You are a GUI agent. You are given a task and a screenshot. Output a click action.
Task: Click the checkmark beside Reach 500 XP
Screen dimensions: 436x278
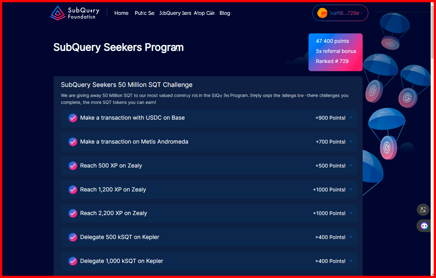(73, 166)
